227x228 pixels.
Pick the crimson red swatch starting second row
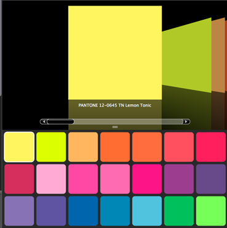[19, 179]
